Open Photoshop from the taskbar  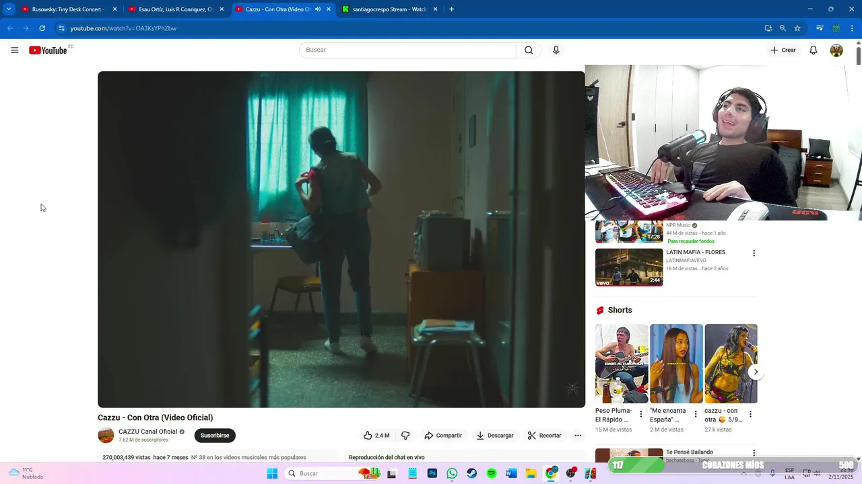click(x=432, y=473)
